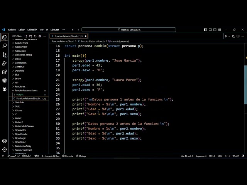Open changes icon in editor toolbar

(x=233, y=36)
